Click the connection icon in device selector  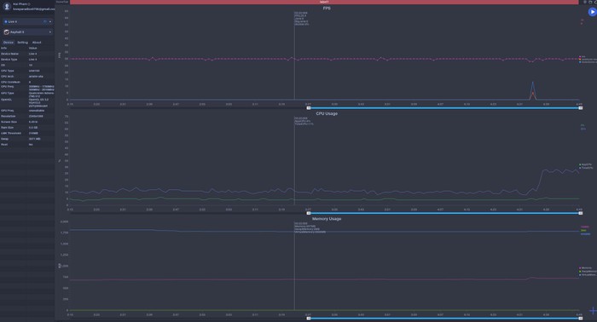point(44,21)
